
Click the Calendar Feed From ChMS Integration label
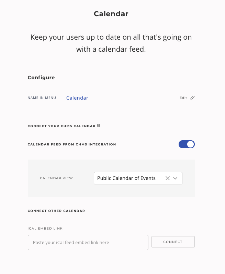point(72,144)
